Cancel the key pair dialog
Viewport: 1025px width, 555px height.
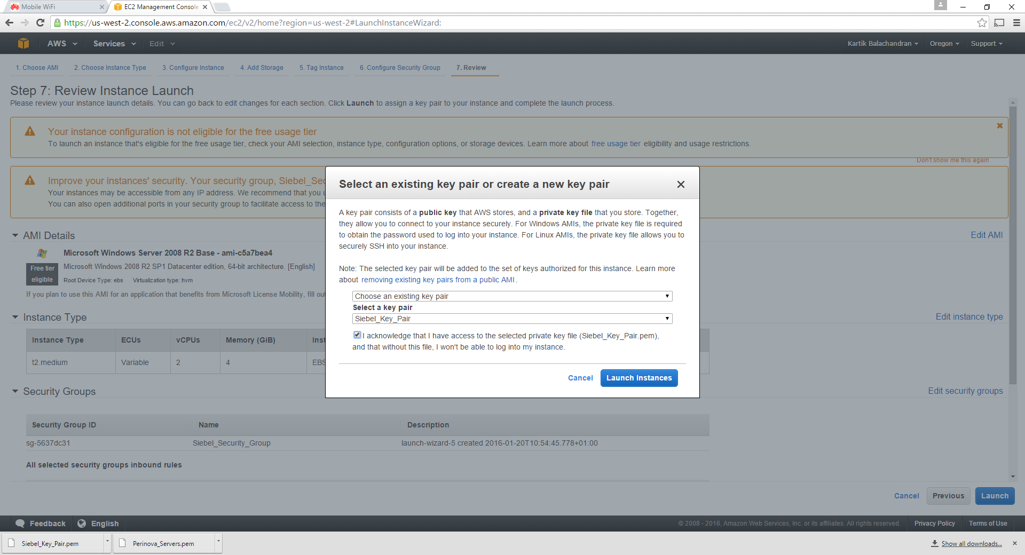[x=580, y=378]
